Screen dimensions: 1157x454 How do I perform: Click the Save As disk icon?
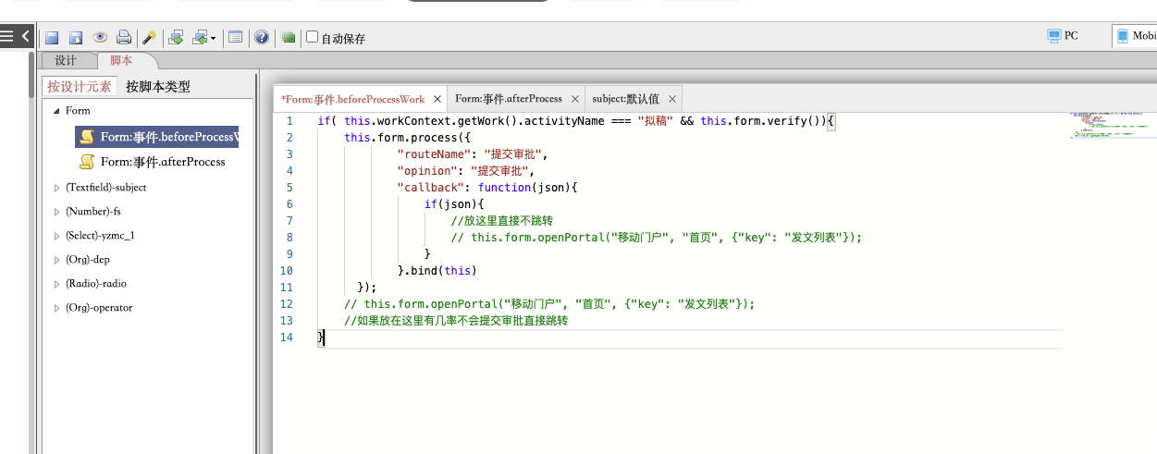pyautogui.click(x=76, y=38)
